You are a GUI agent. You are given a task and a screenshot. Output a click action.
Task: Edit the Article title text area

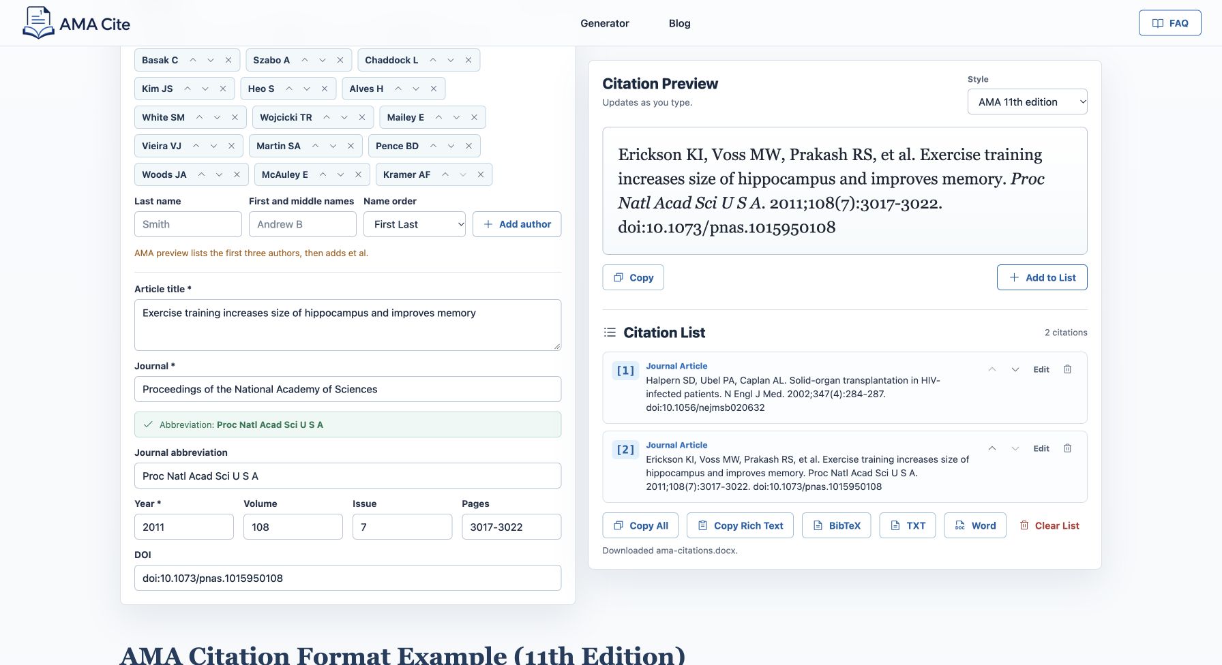(x=348, y=325)
